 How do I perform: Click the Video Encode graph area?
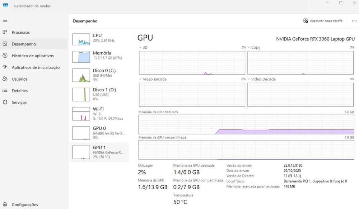coord(192,95)
